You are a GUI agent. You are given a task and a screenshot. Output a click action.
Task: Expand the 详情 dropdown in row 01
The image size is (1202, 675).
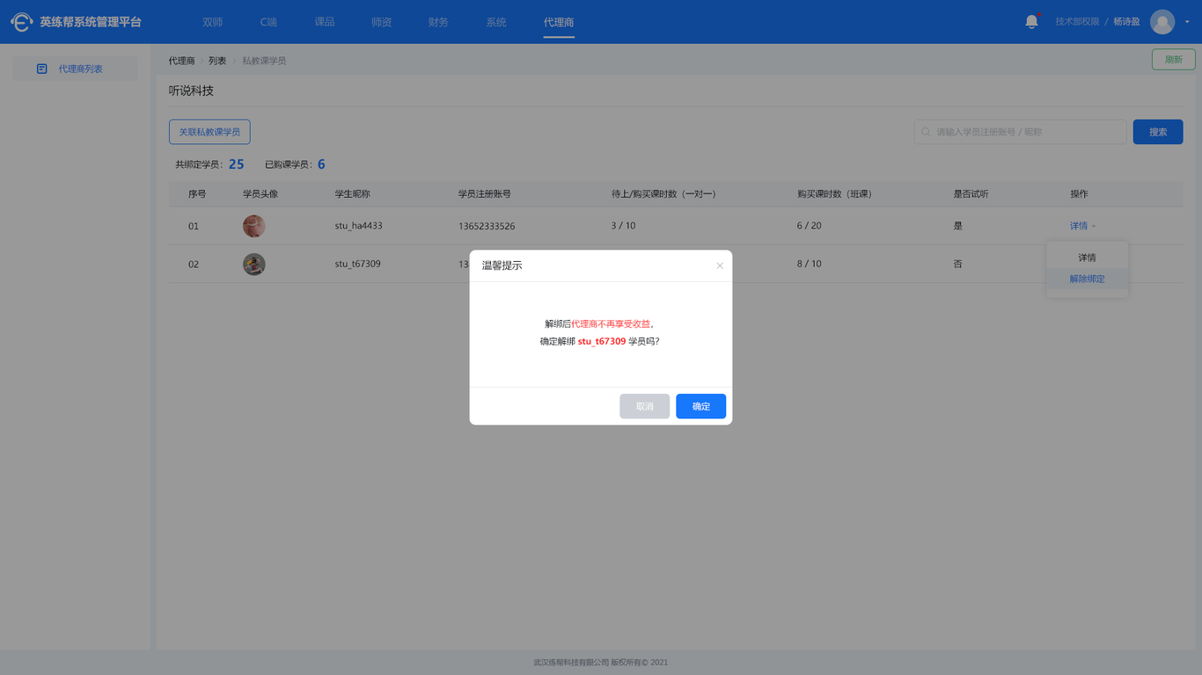(x=1083, y=226)
